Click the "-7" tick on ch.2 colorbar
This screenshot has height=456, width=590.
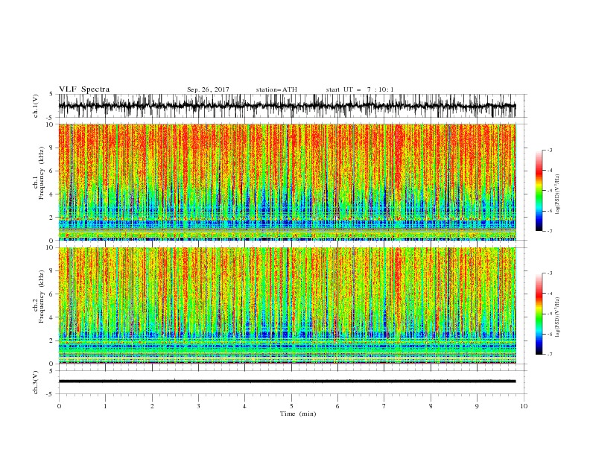[550, 354]
